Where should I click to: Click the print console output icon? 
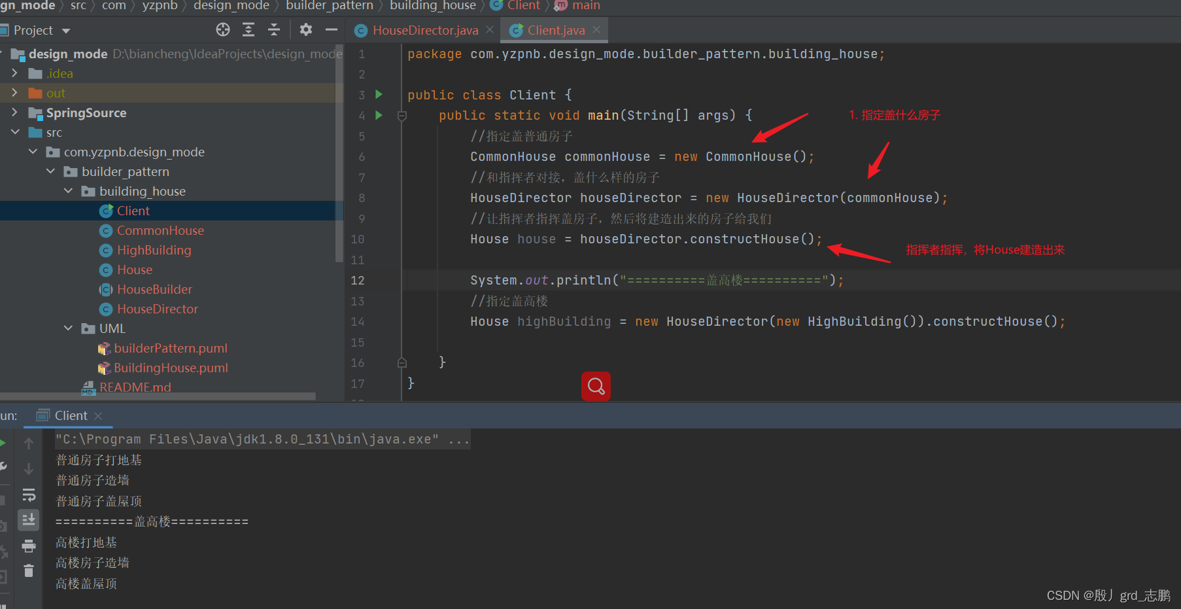click(x=29, y=546)
